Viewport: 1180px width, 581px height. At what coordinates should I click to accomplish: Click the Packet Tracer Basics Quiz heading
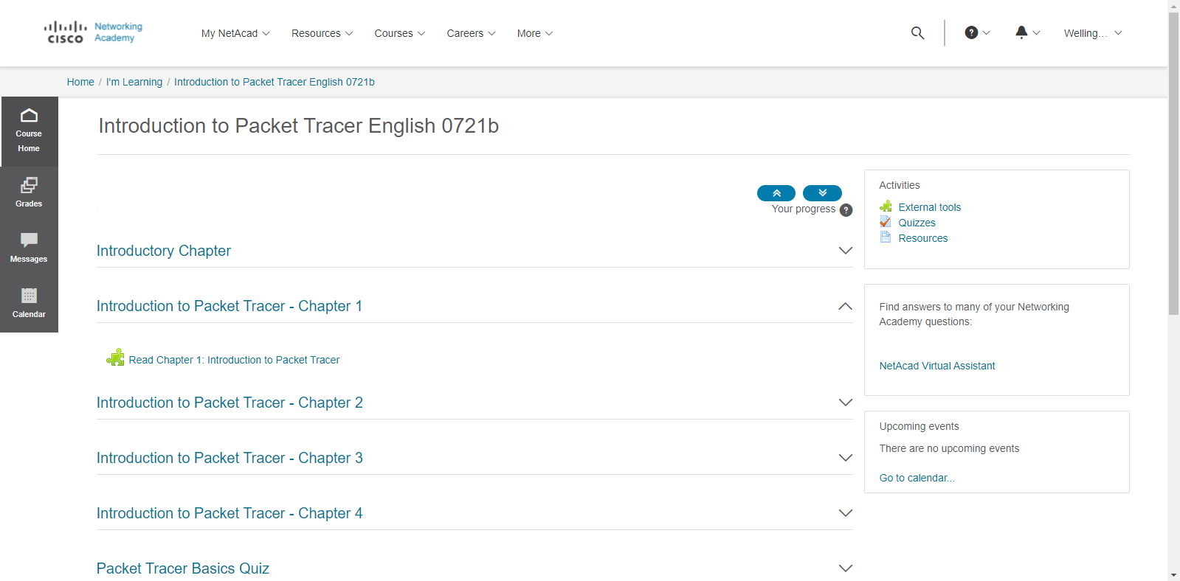pos(183,568)
